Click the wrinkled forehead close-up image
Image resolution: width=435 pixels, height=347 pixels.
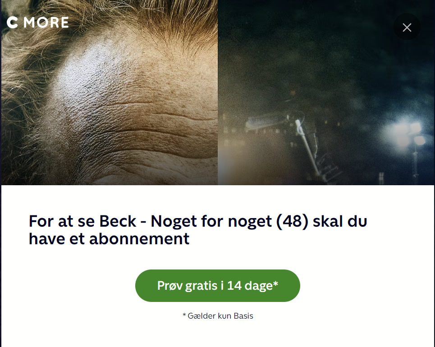[110, 92]
